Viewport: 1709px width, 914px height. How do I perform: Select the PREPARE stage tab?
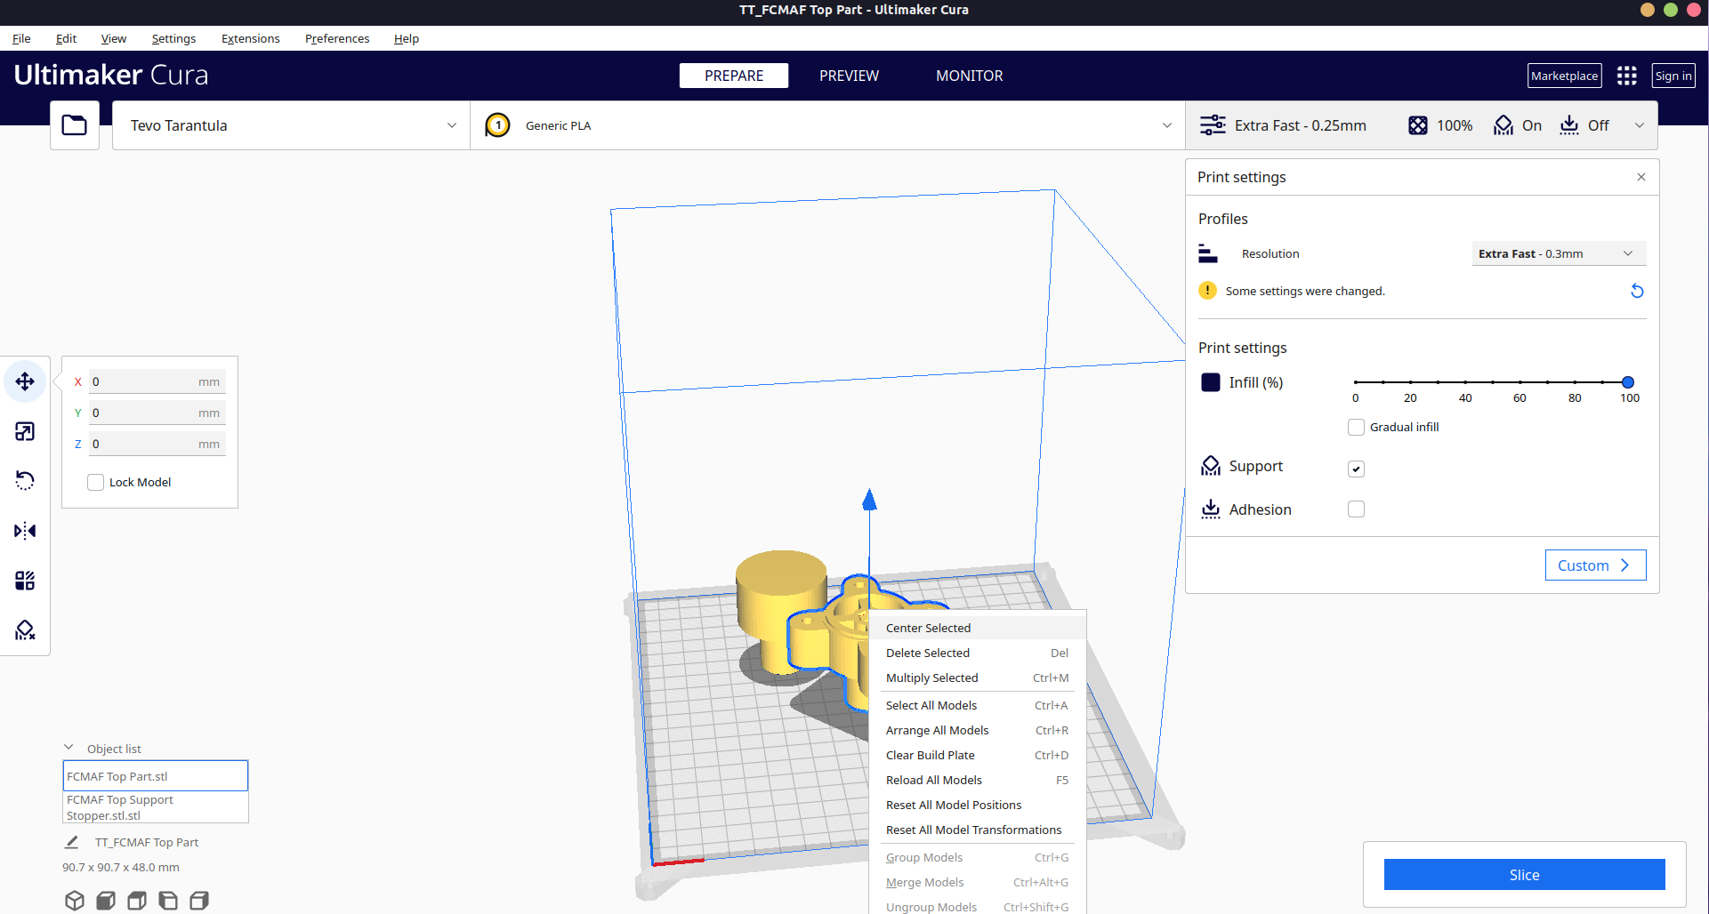(734, 76)
